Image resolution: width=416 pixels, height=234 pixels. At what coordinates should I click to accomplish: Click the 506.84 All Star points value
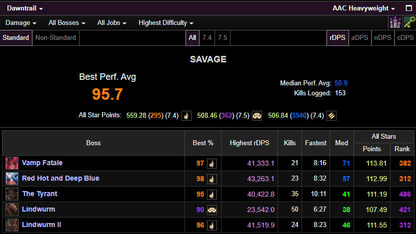pyautogui.click(x=278, y=116)
